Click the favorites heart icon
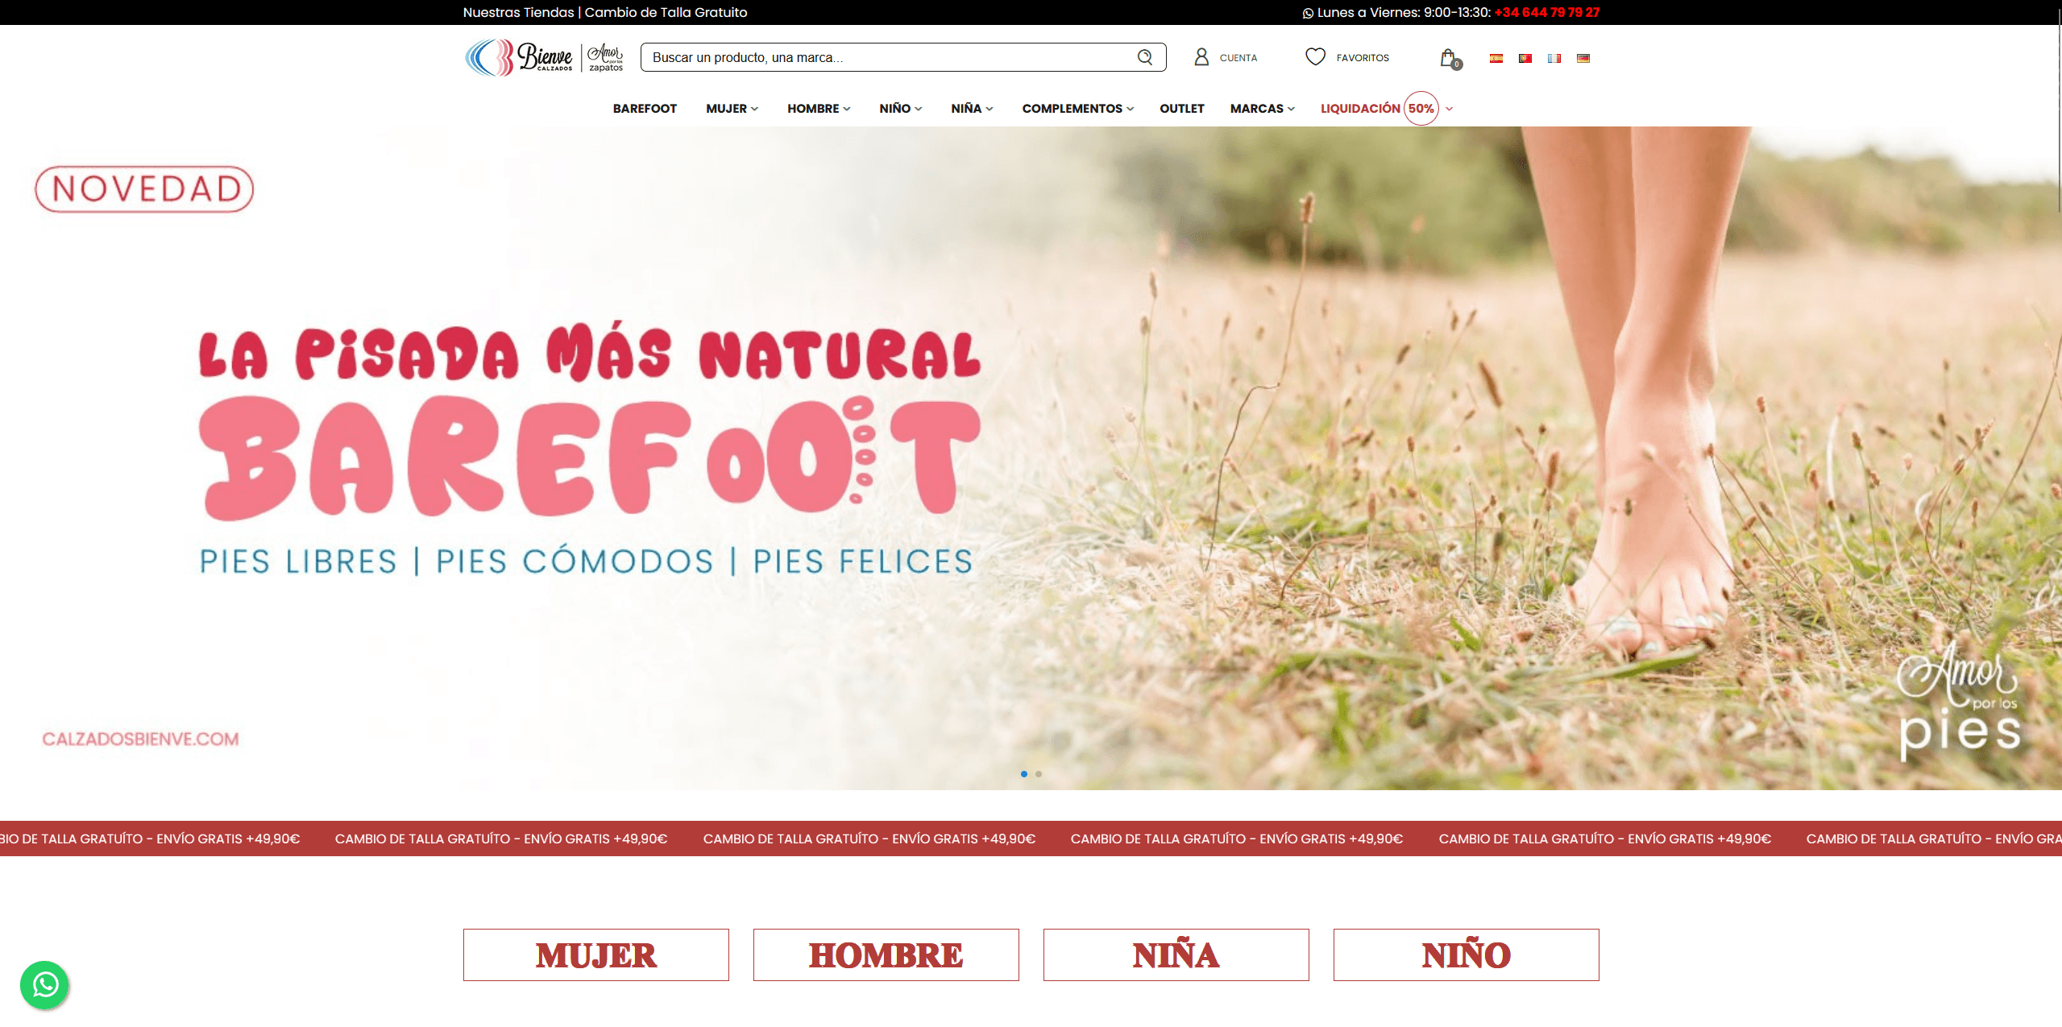Viewport: 2062px width, 1027px height. pyautogui.click(x=1315, y=57)
